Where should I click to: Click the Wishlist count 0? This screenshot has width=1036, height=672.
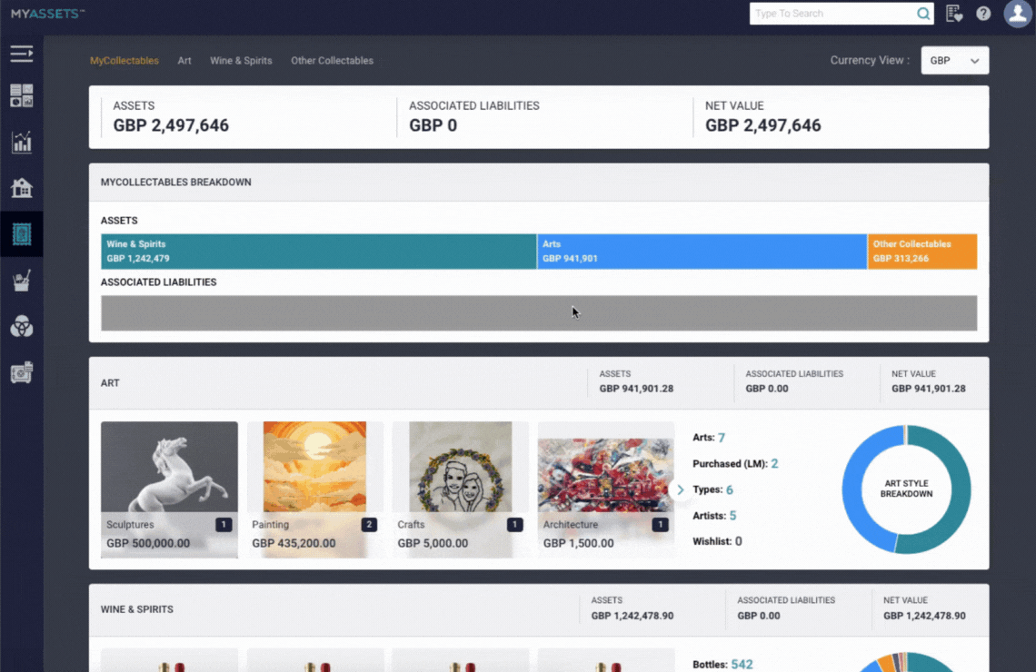[739, 541]
